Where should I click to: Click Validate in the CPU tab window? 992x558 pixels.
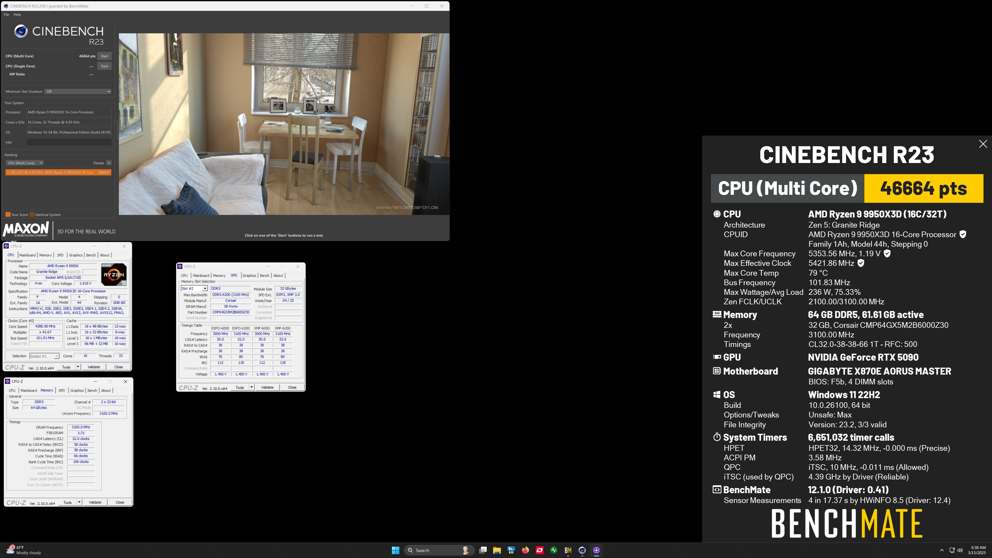click(x=94, y=367)
